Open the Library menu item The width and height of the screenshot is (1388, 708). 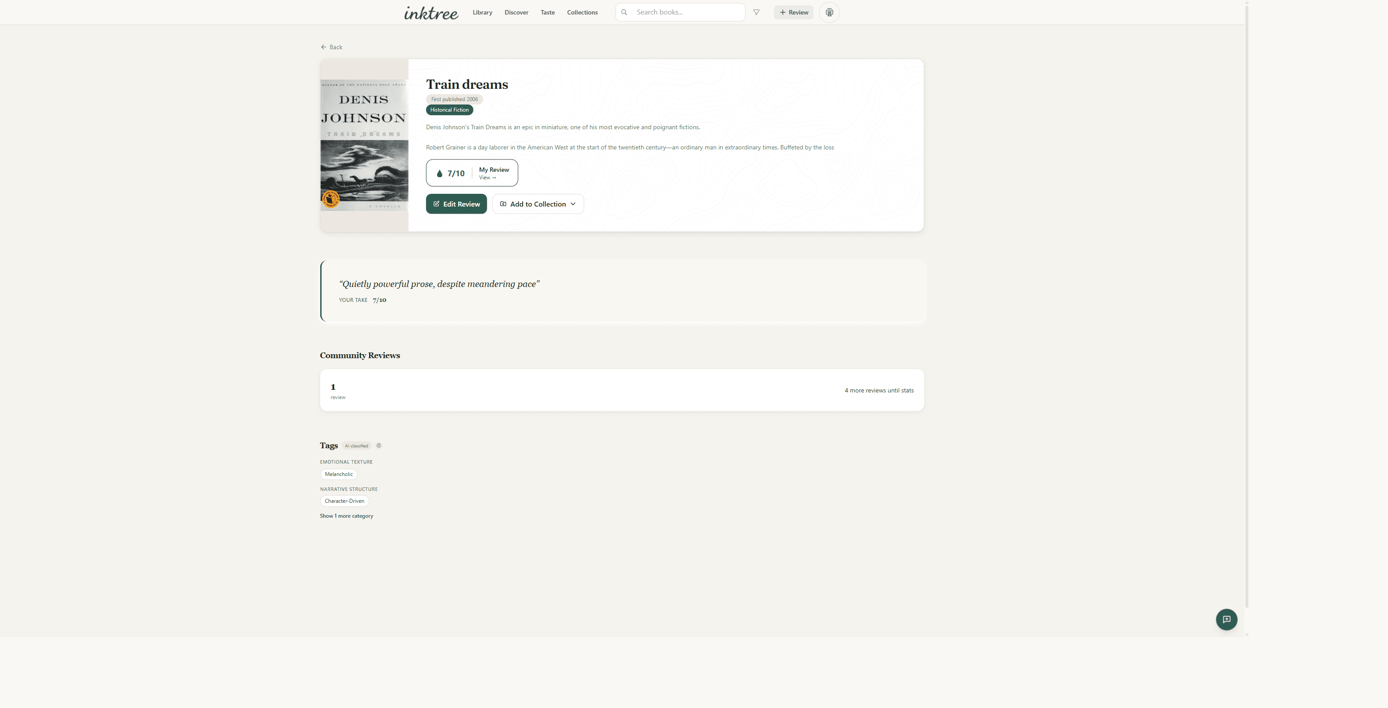pos(482,12)
